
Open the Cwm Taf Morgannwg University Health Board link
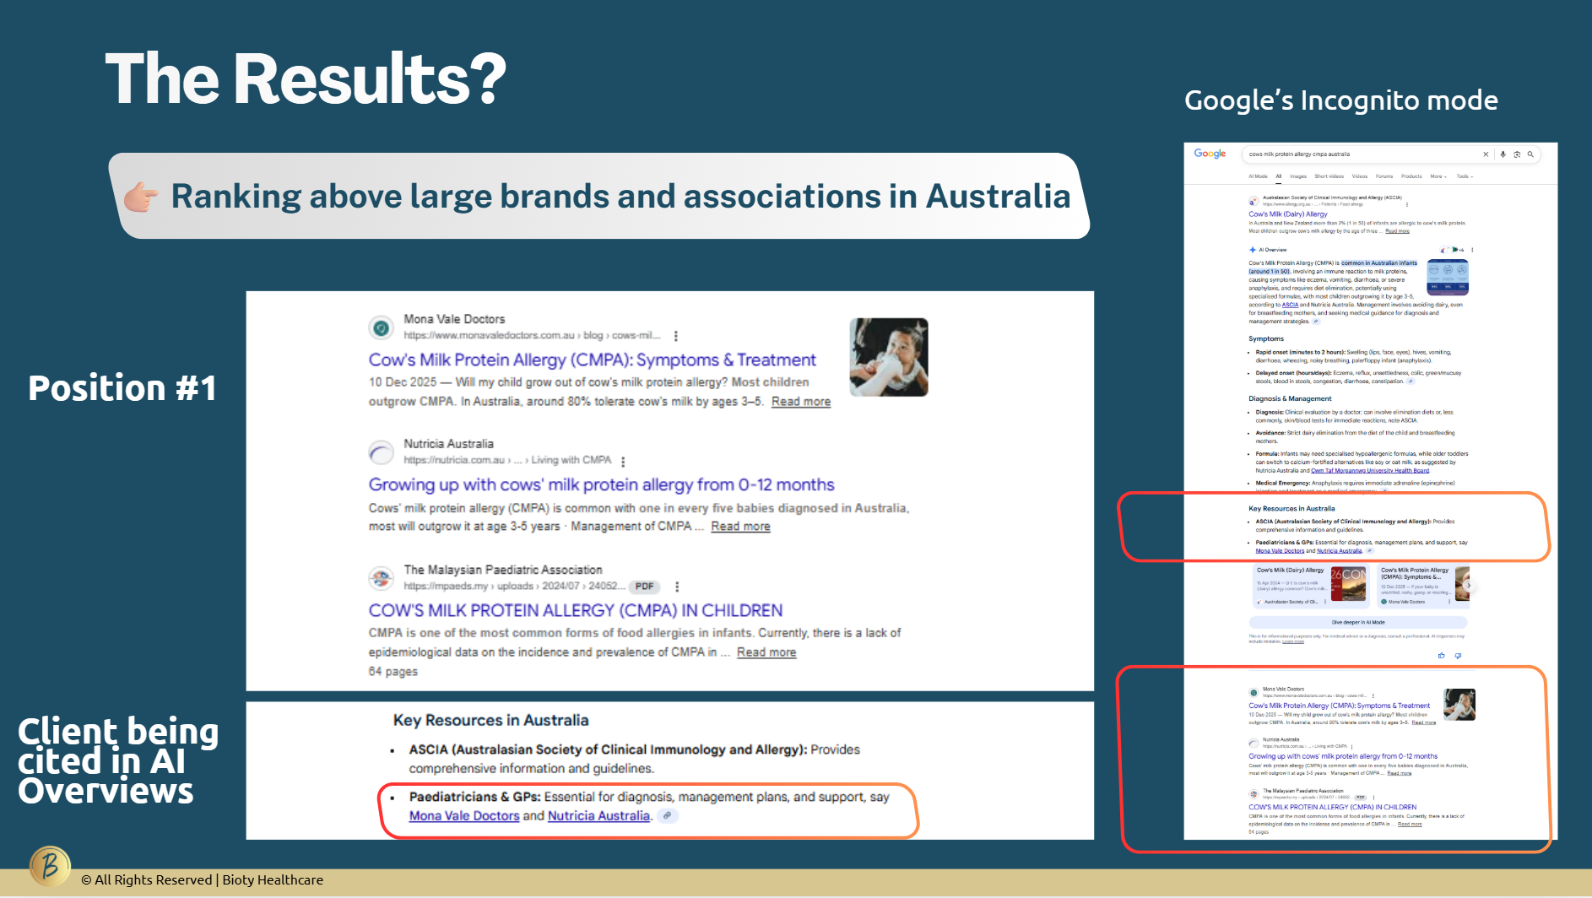(1370, 470)
